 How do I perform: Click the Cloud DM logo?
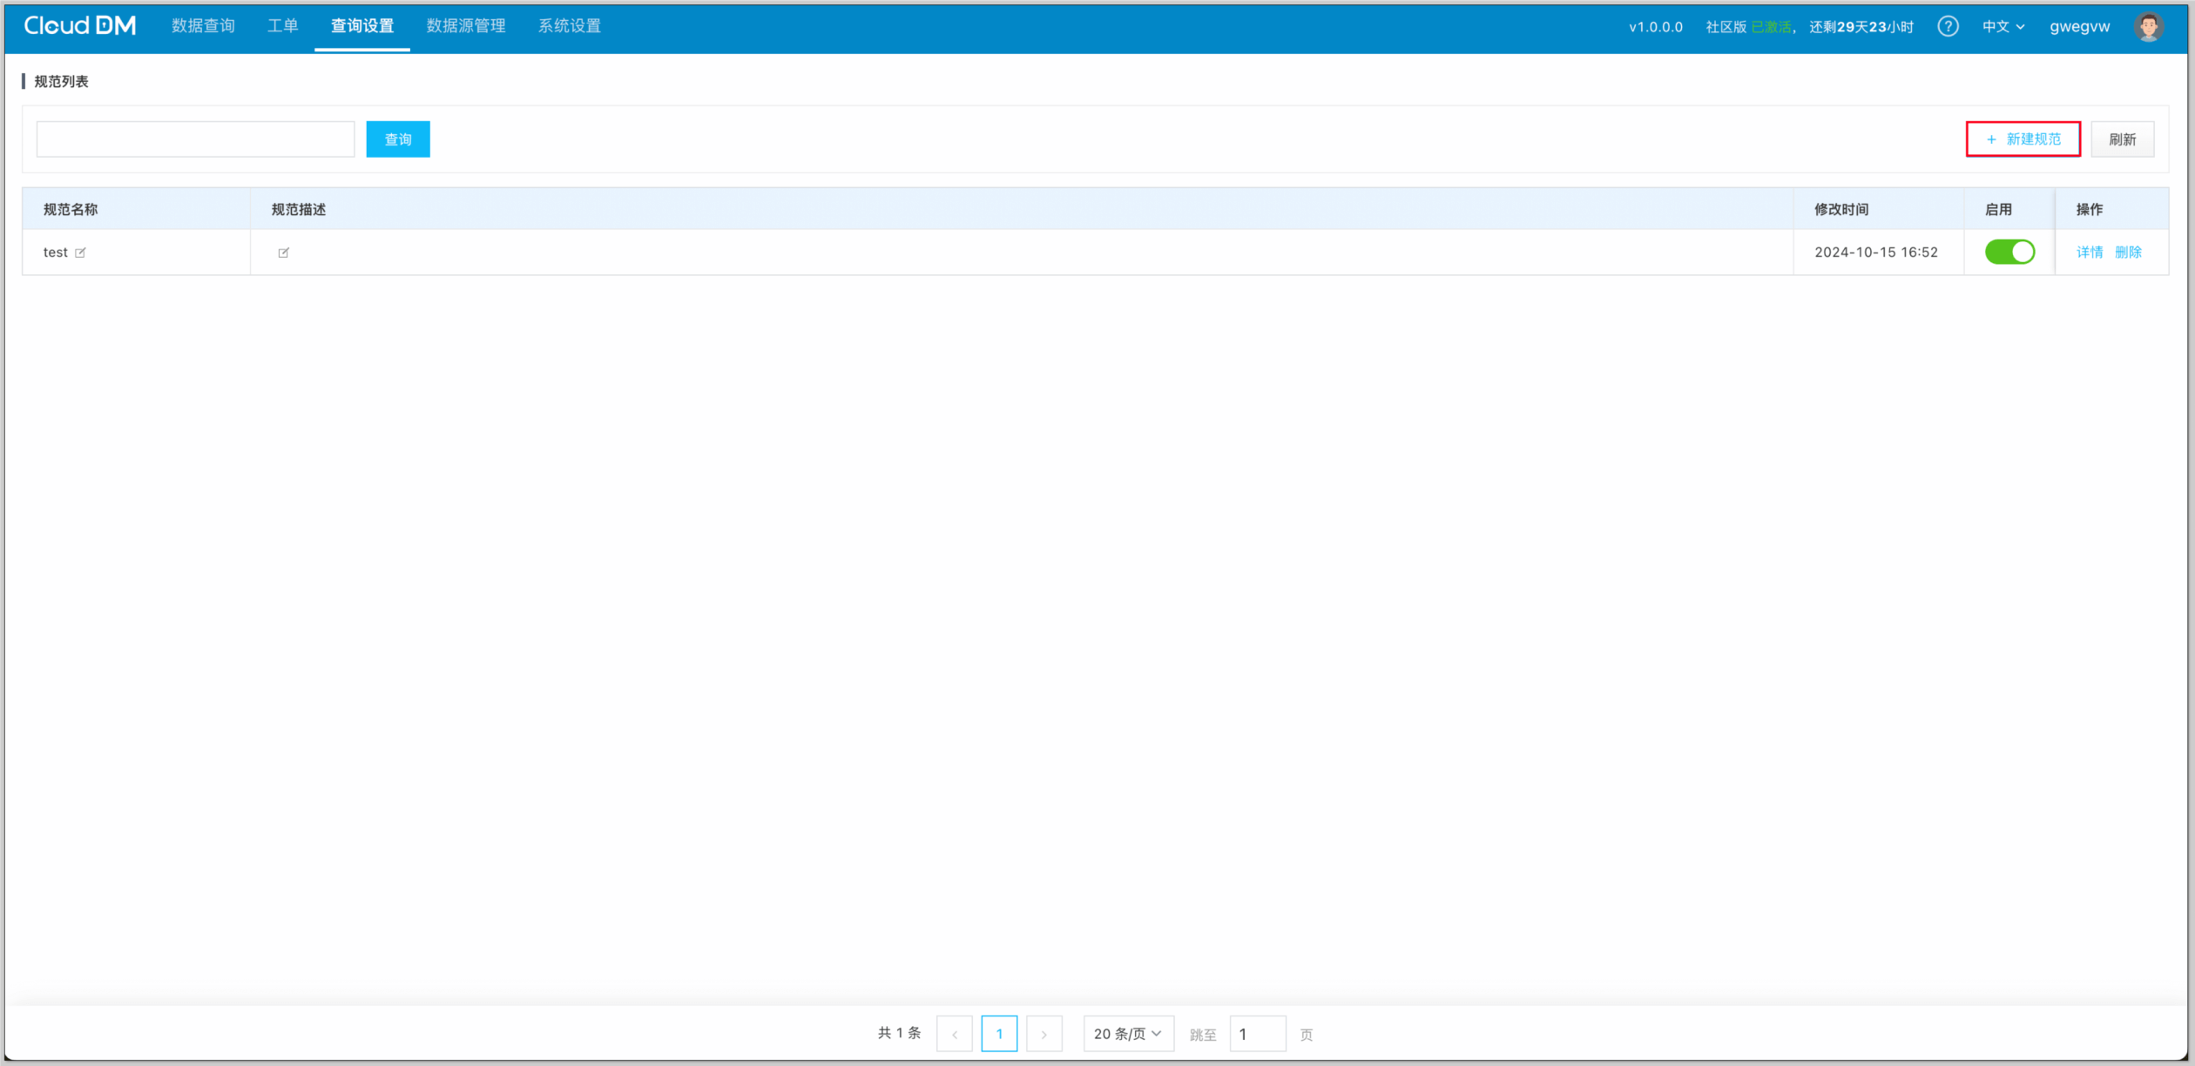80,26
